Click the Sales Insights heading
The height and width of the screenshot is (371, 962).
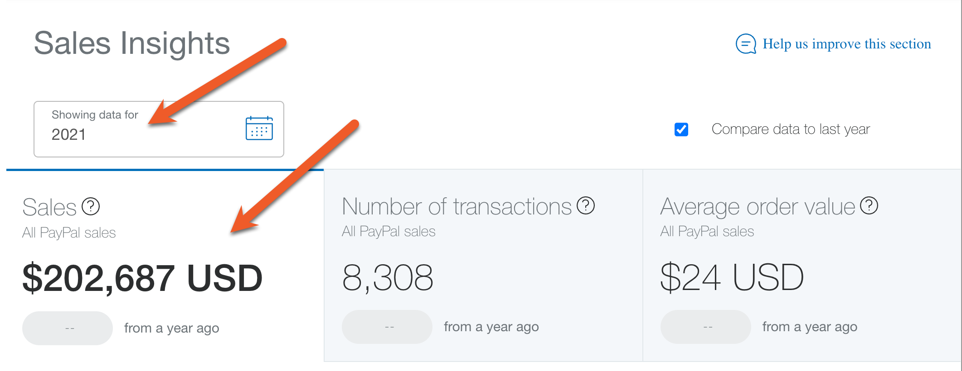tap(132, 43)
